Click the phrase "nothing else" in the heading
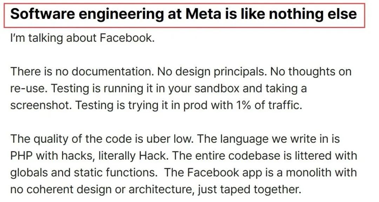Screen dimensions: 379x202 pyautogui.click(x=313, y=14)
